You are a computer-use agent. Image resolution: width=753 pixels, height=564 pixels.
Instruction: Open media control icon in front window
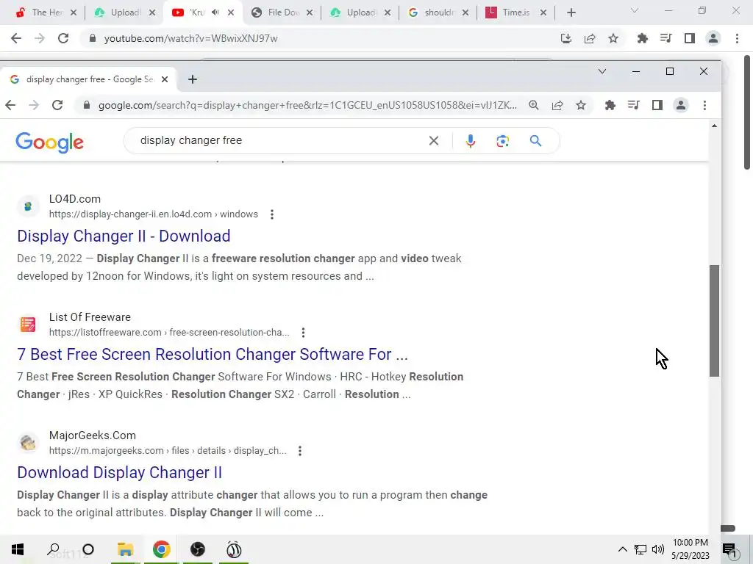633,105
